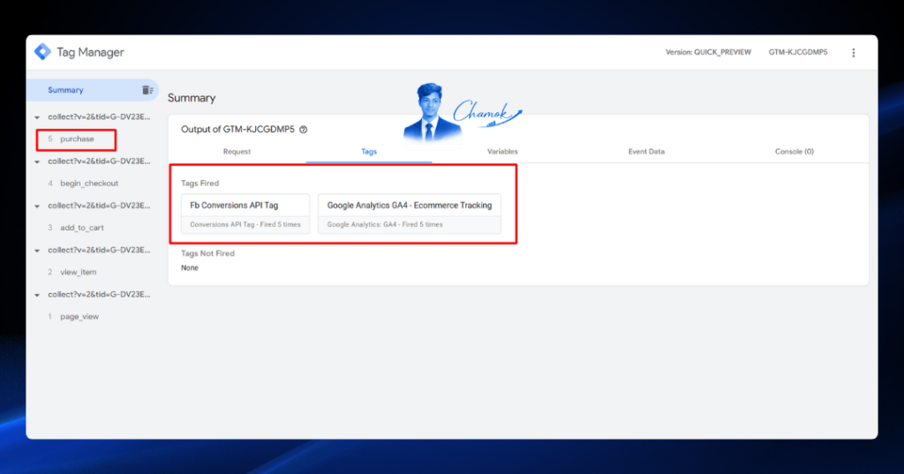
Task: Collapse the collect request above view_item
Action: (37, 251)
